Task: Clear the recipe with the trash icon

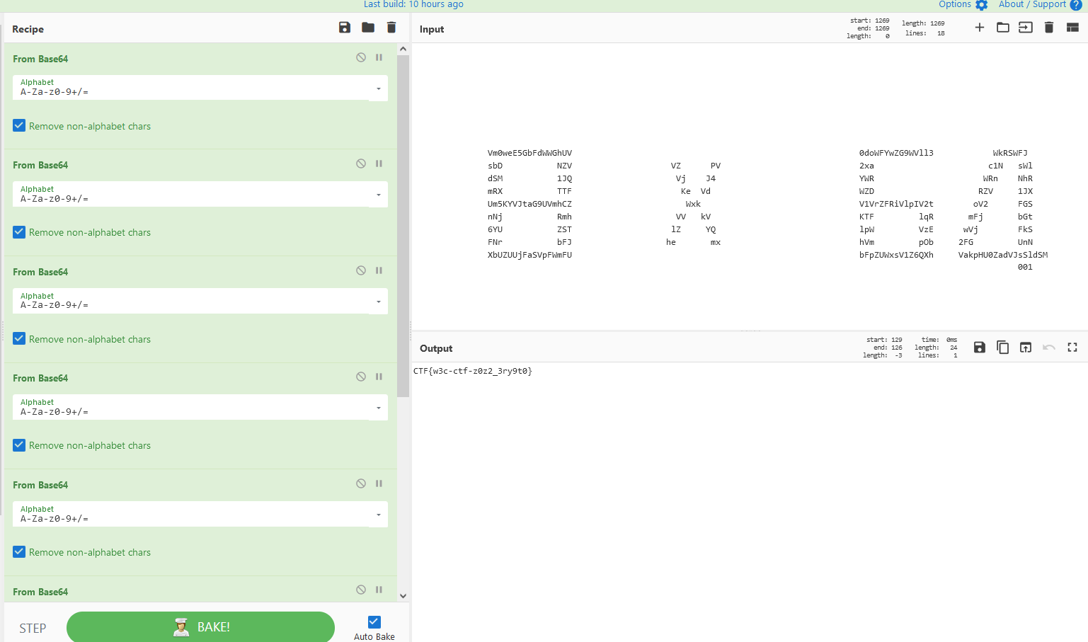Action: 391,28
